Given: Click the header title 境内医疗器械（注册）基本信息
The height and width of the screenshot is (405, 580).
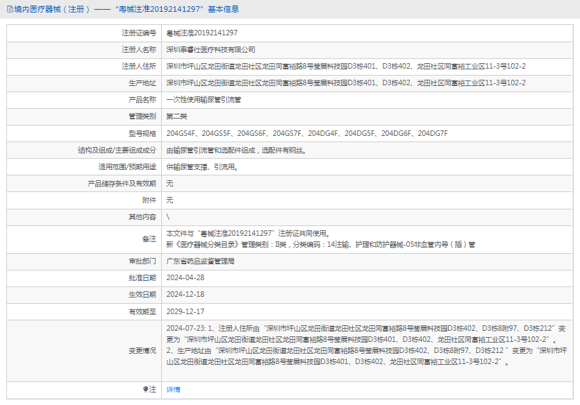Looking at the screenshot, I should click(126, 9).
